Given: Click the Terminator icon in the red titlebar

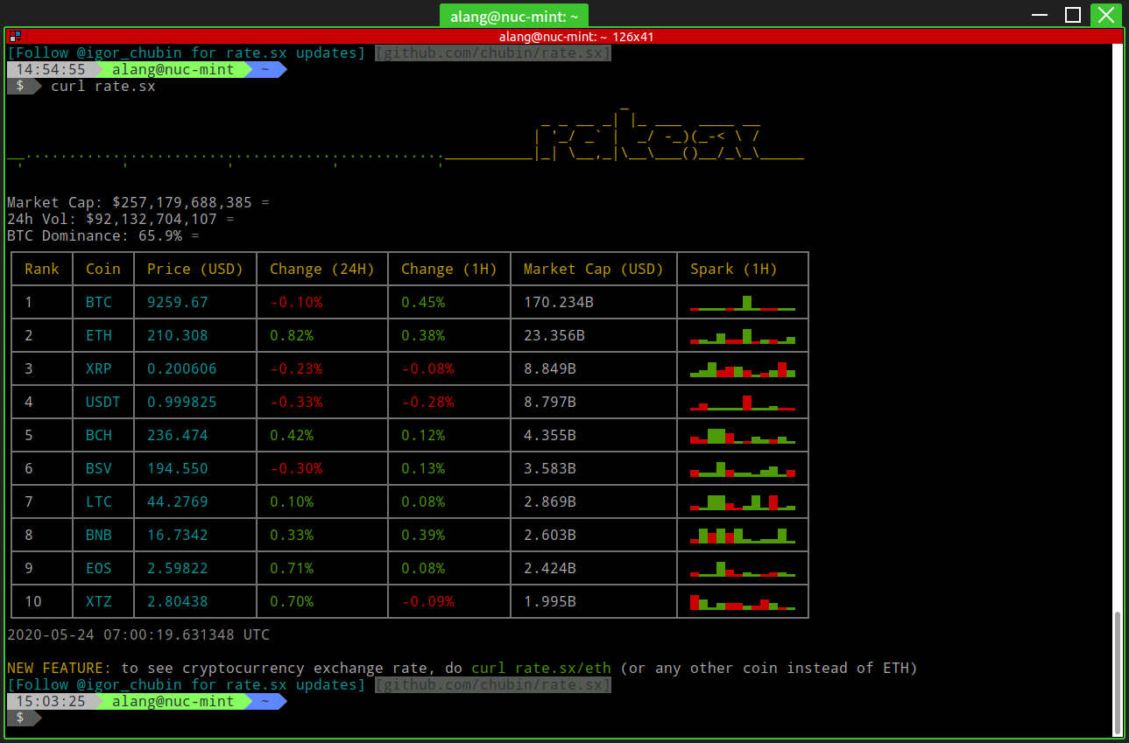Looking at the screenshot, I should (14, 36).
